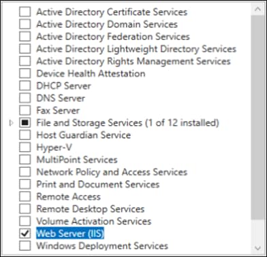Screen dimensions: 267x257
Task: Select the Remote Access label
Action: tap(68, 196)
